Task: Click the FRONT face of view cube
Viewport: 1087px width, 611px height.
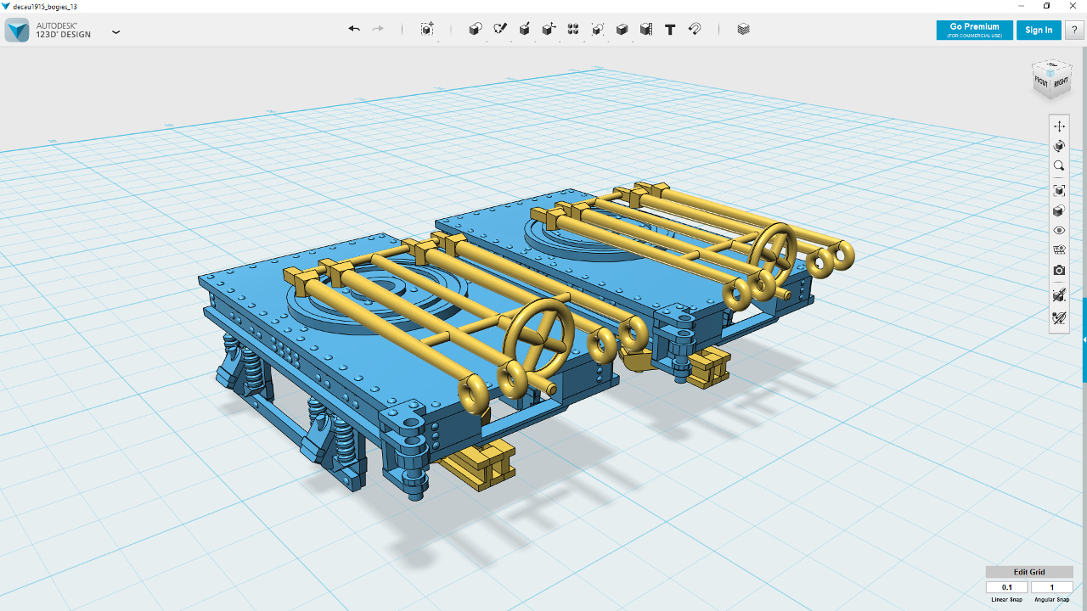Action: click(x=1040, y=81)
